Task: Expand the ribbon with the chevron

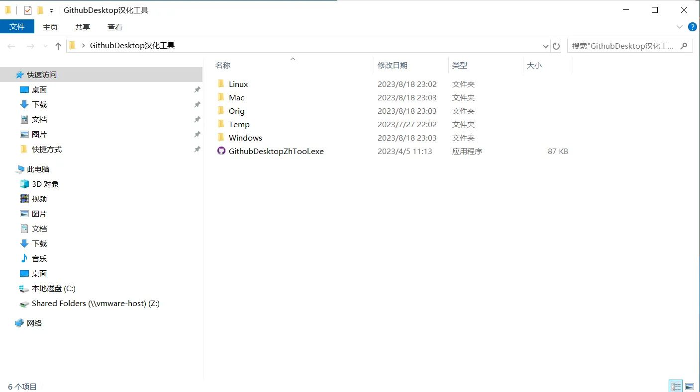Action: point(680,27)
